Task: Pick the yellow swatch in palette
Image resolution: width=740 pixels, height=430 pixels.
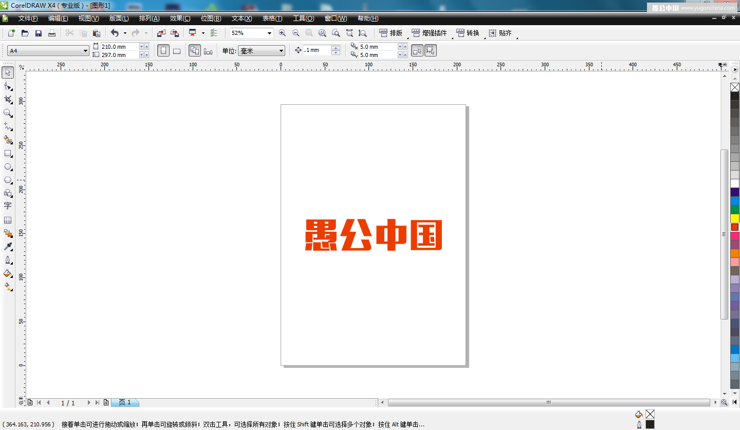Action: click(735, 218)
